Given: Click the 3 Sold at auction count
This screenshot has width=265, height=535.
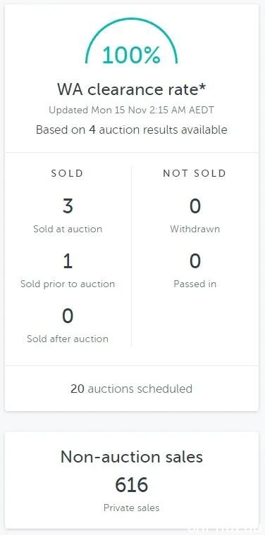Looking at the screenshot, I should (x=68, y=207).
